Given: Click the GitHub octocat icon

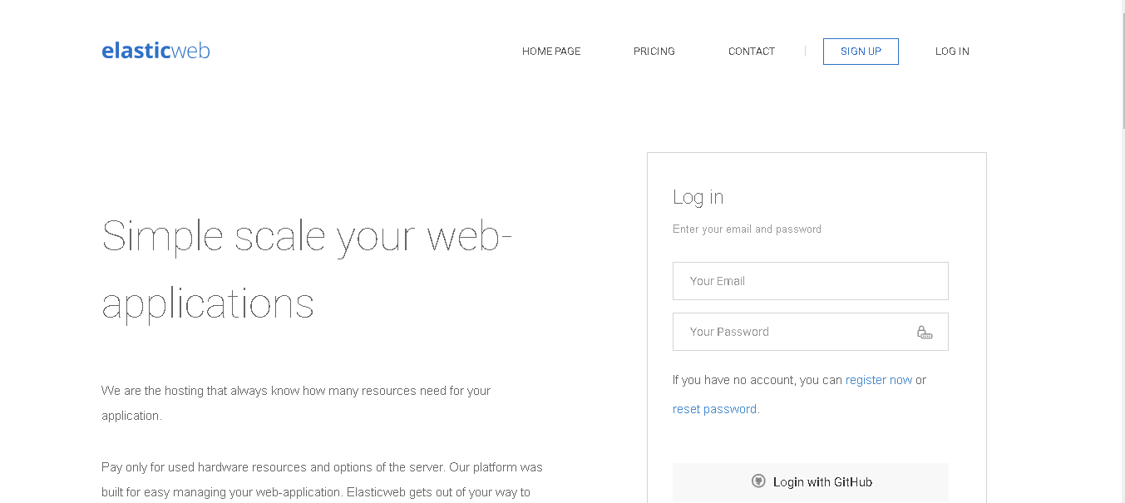Looking at the screenshot, I should (758, 481).
